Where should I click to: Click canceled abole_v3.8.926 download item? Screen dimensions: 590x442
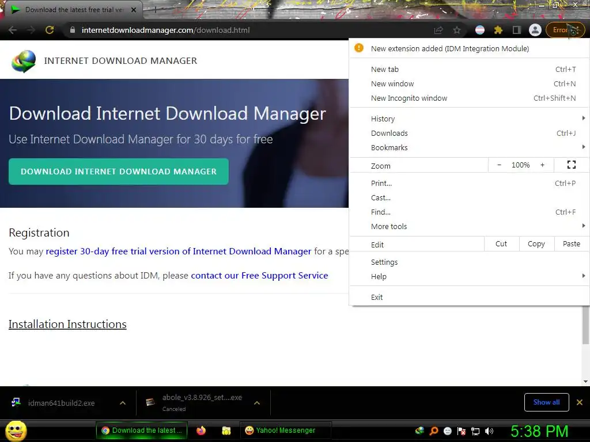point(196,403)
